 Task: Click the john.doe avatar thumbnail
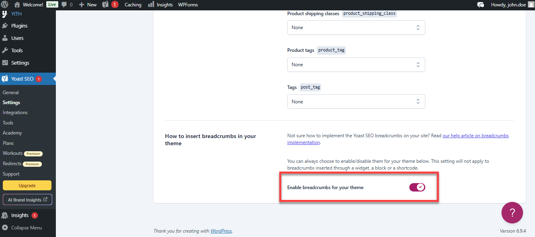pos(530,4)
